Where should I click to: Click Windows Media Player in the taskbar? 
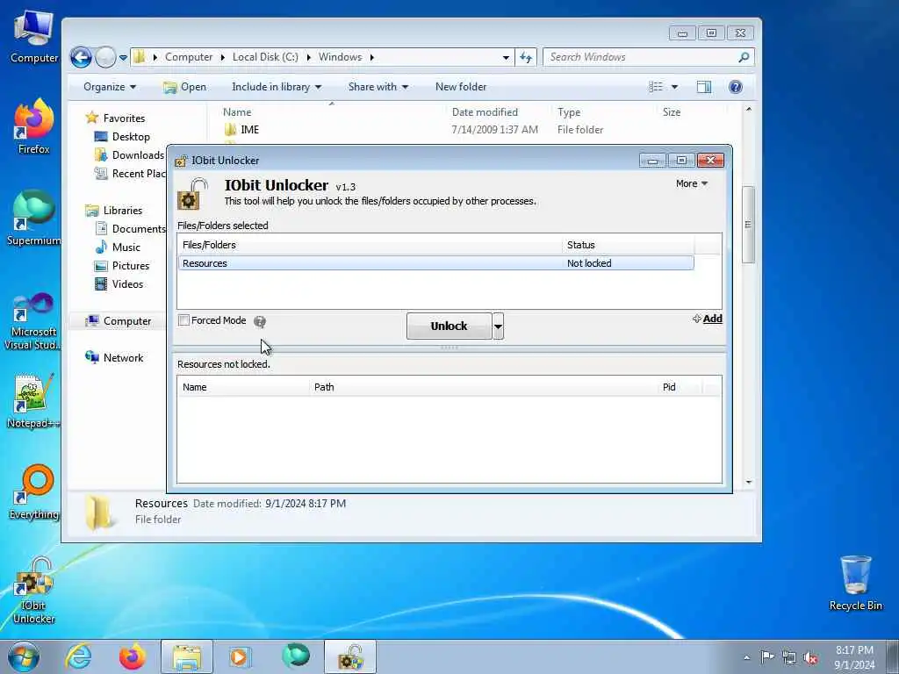[240, 656]
